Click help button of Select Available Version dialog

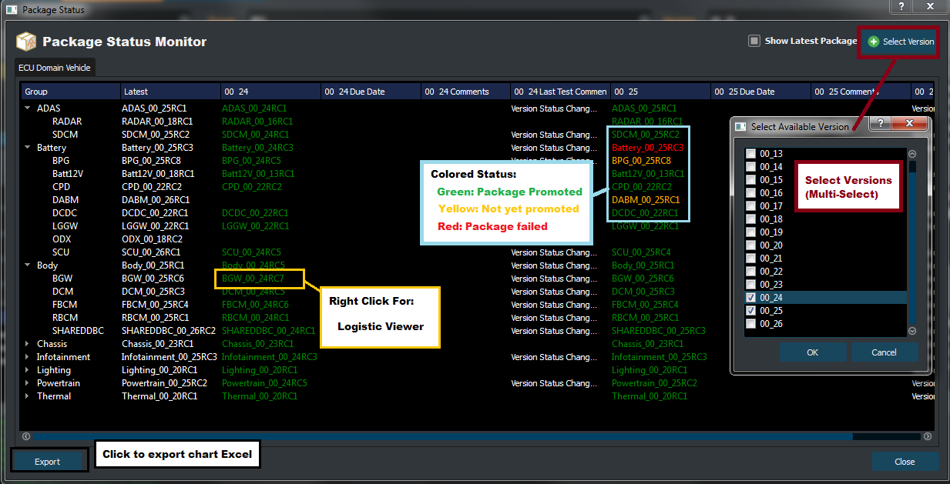click(881, 123)
